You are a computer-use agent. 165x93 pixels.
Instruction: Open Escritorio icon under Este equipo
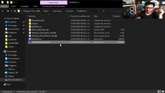(x=6, y=62)
